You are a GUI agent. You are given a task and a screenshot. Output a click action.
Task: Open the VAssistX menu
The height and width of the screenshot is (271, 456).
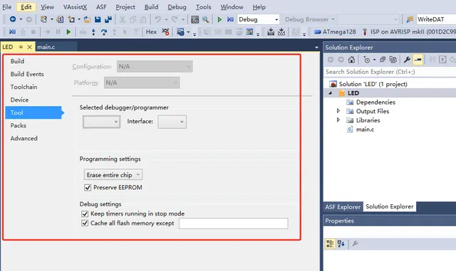[x=75, y=7]
